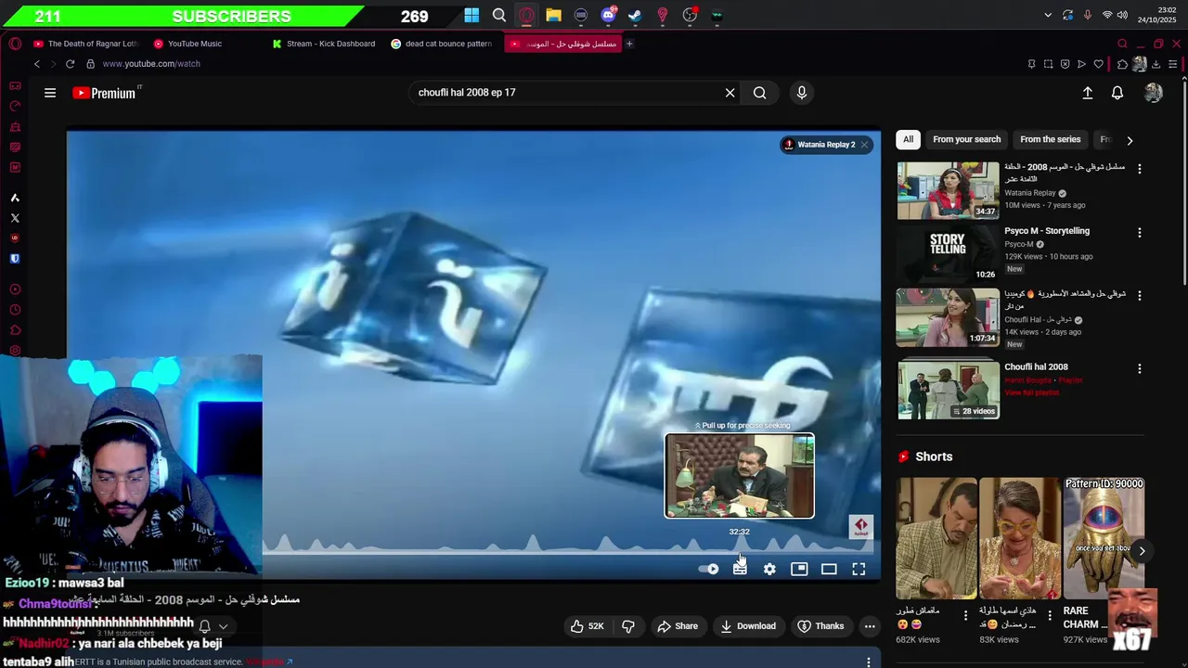This screenshot has height=668, width=1188.
Task: Go back in browser history
Action: click(37, 64)
